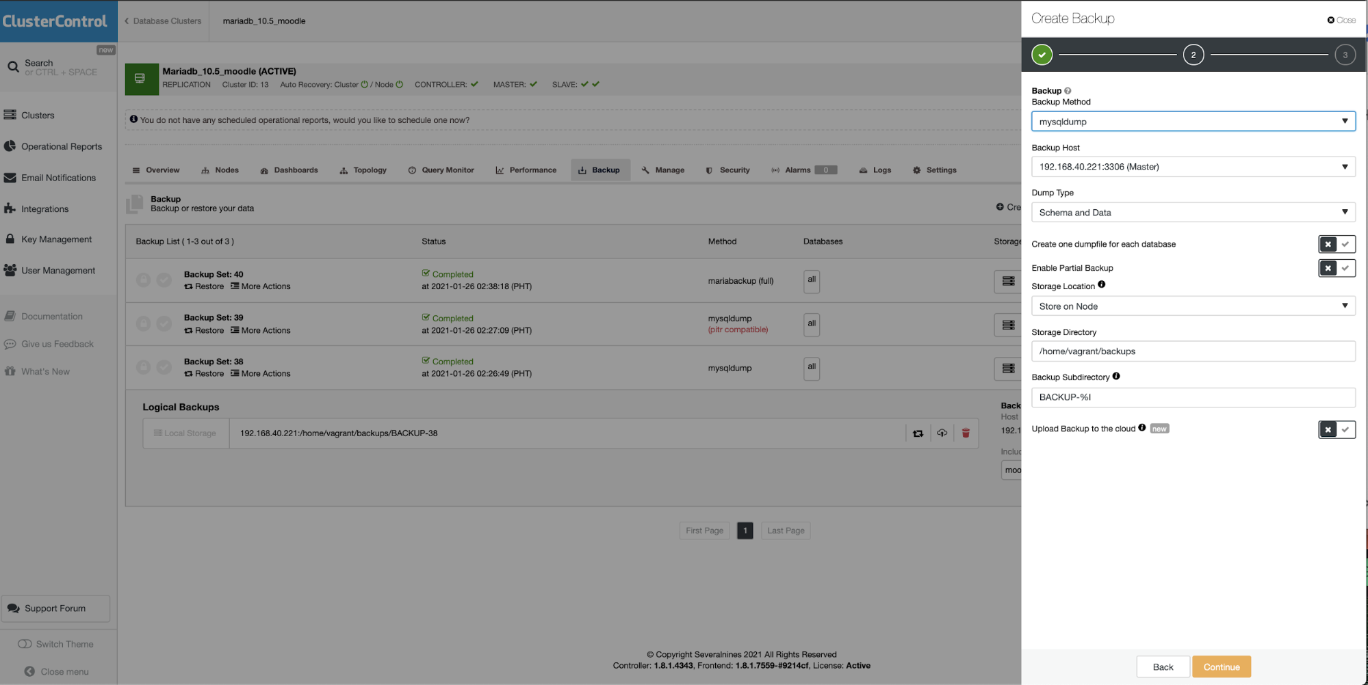Click Storage Location info icon

[x=1101, y=285]
